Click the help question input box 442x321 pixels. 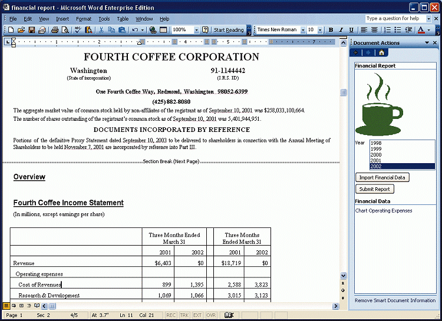(395, 19)
